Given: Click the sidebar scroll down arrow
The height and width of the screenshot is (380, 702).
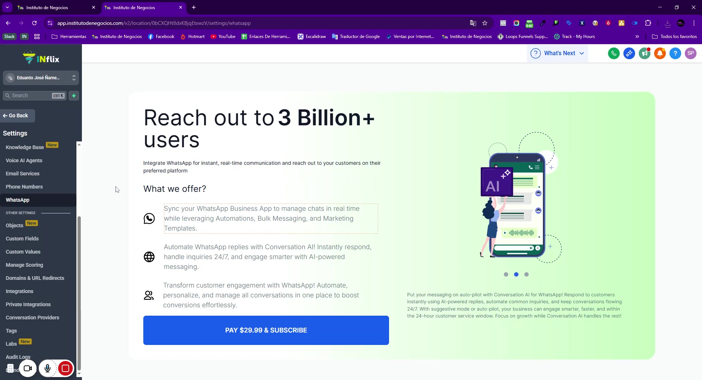Looking at the screenshot, I should [x=79, y=374].
